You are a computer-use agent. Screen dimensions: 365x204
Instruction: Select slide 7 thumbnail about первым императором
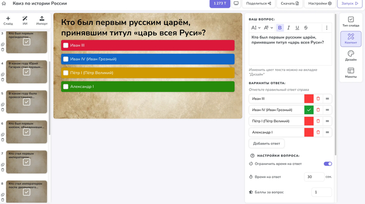[x=27, y=162]
